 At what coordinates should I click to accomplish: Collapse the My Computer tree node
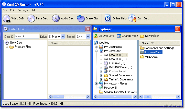coord(96,51)
